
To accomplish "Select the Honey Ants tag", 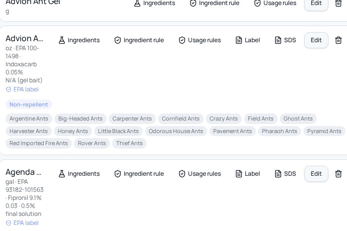I will tap(73, 131).
